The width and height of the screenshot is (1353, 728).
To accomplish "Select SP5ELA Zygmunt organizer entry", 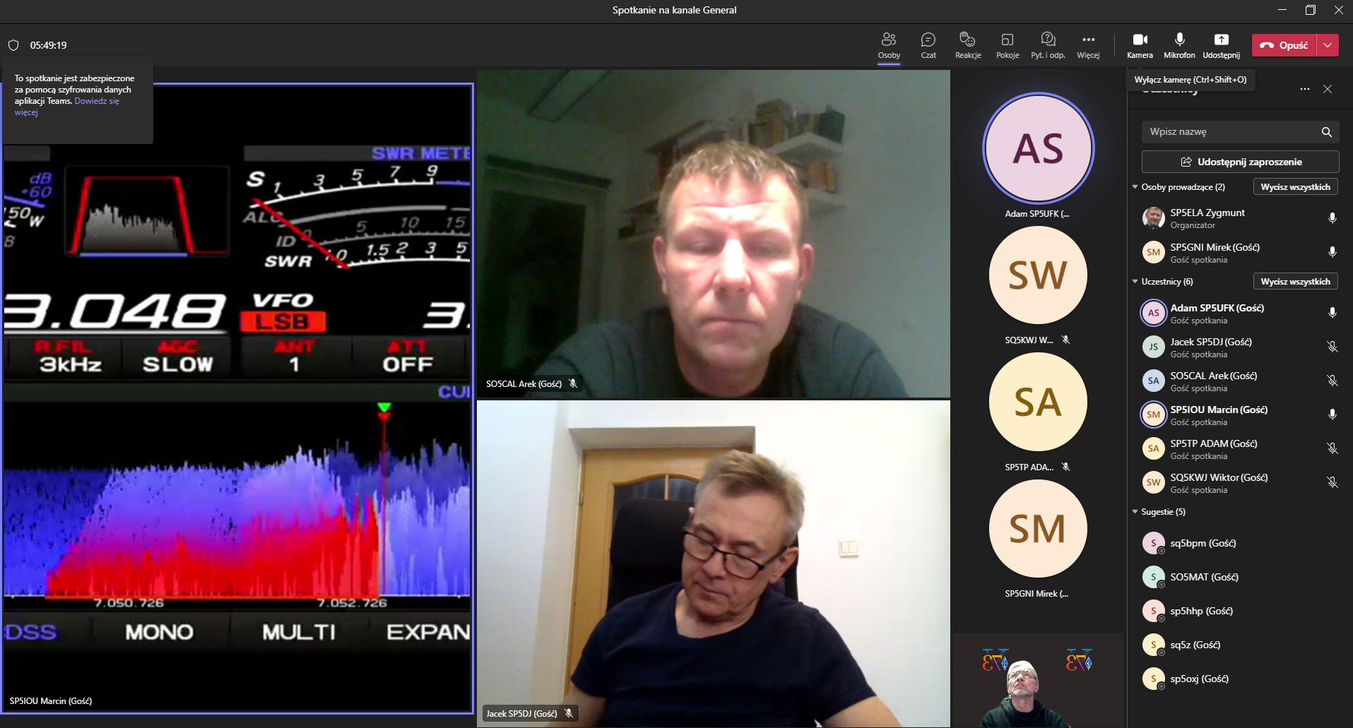I will [1240, 218].
